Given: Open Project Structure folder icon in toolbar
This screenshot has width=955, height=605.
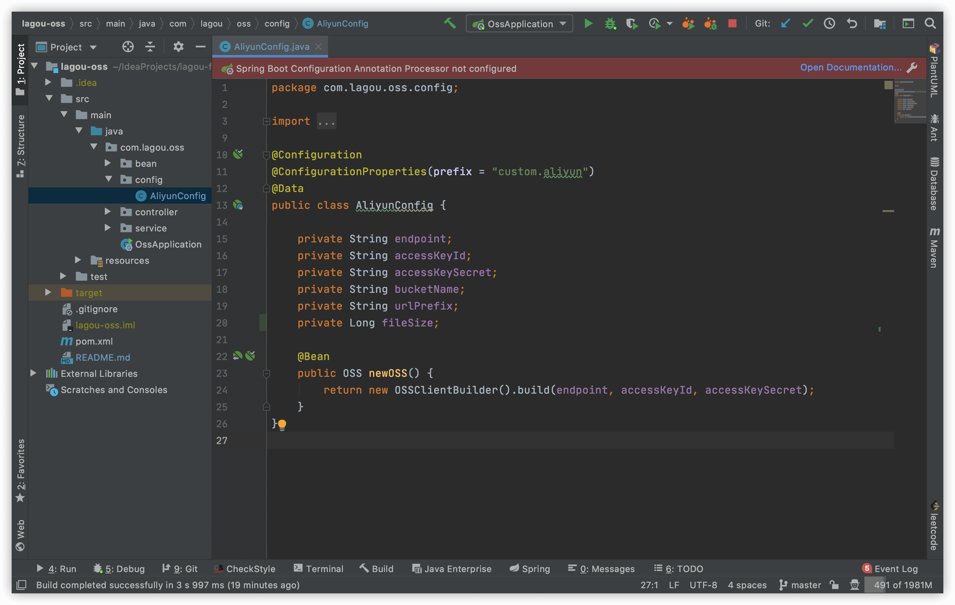Looking at the screenshot, I should click(x=880, y=24).
